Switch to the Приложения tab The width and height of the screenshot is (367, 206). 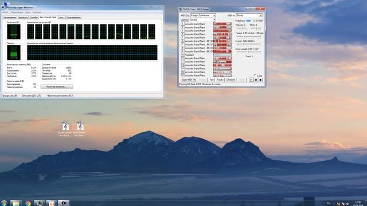(10, 18)
